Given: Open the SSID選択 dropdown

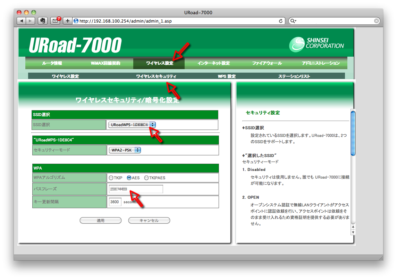Looking at the screenshot, I should click(x=132, y=125).
